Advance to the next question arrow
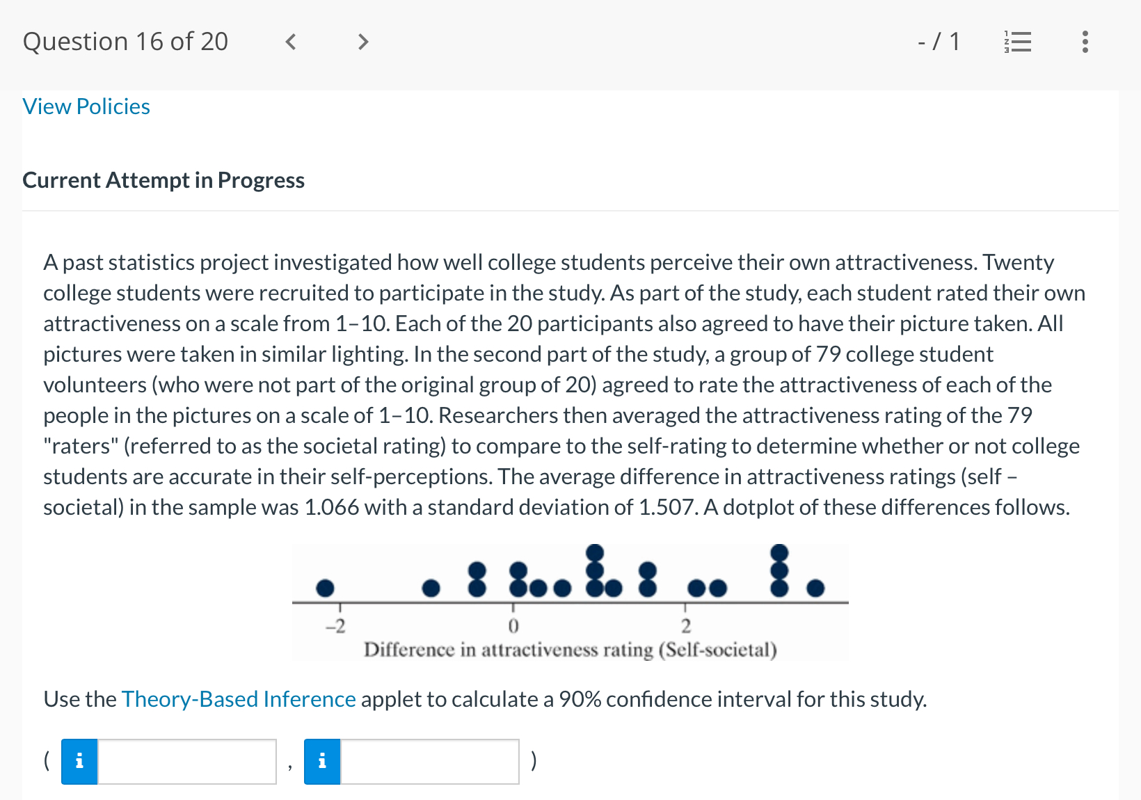1141x800 pixels. [362, 42]
